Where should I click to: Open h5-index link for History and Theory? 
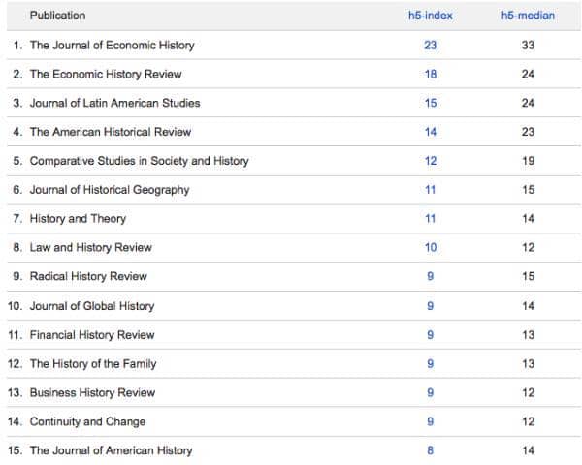[431, 219]
